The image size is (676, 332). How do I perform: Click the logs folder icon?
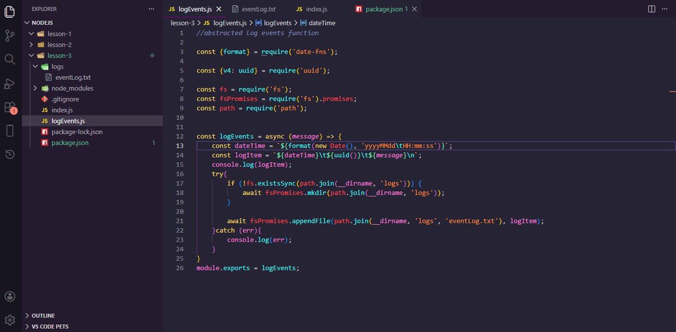click(46, 67)
